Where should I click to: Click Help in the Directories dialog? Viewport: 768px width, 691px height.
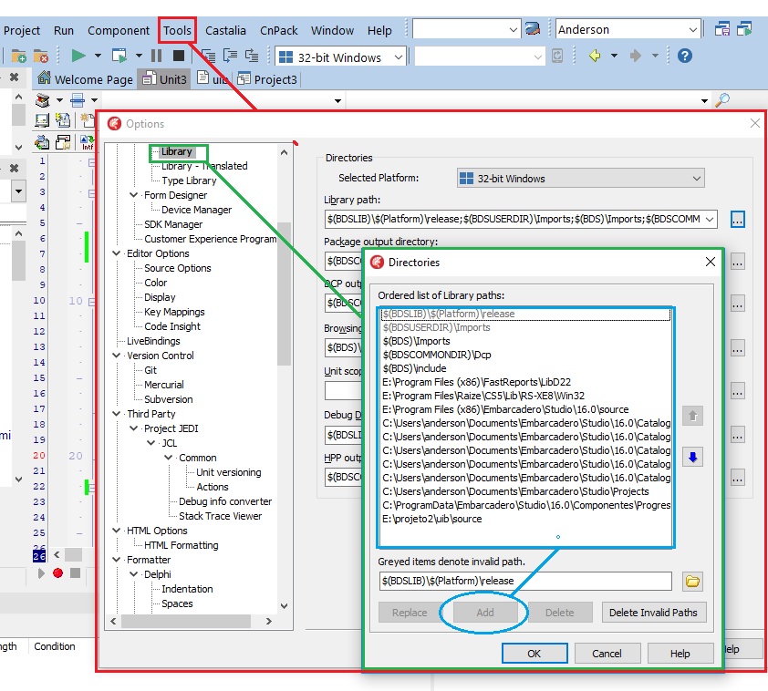(680, 654)
